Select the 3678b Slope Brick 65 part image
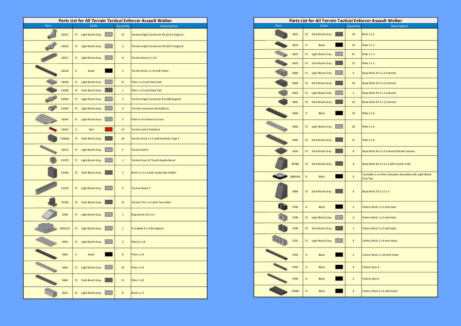The width and height of the screenshot is (461, 326). pyautogui.click(x=282, y=164)
